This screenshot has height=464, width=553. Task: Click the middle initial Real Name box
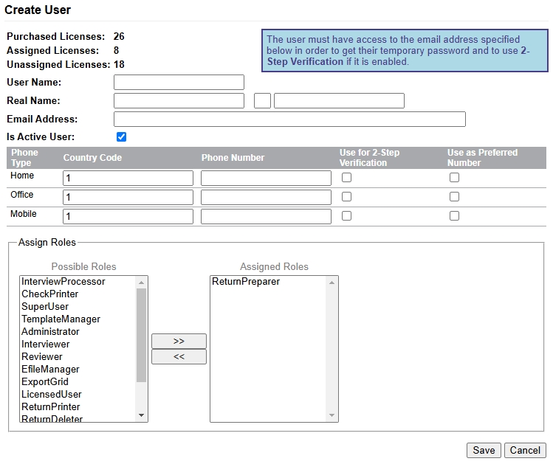point(262,100)
